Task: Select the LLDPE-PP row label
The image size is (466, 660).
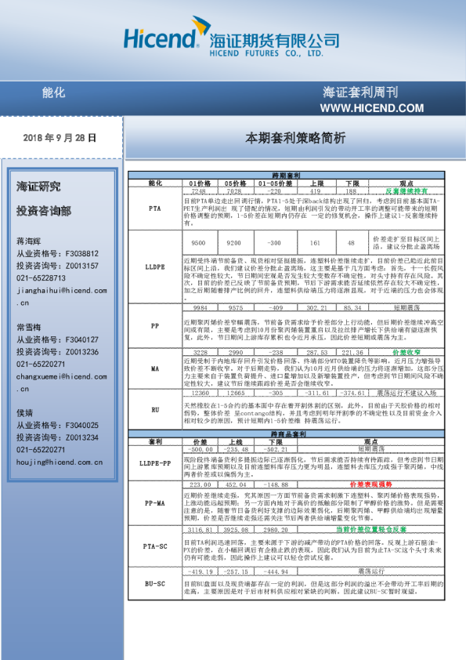Action: click(x=155, y=463)
